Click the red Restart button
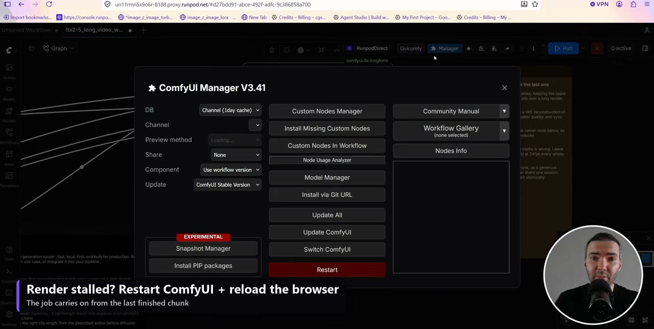654x329 pixels. (327, 270)
